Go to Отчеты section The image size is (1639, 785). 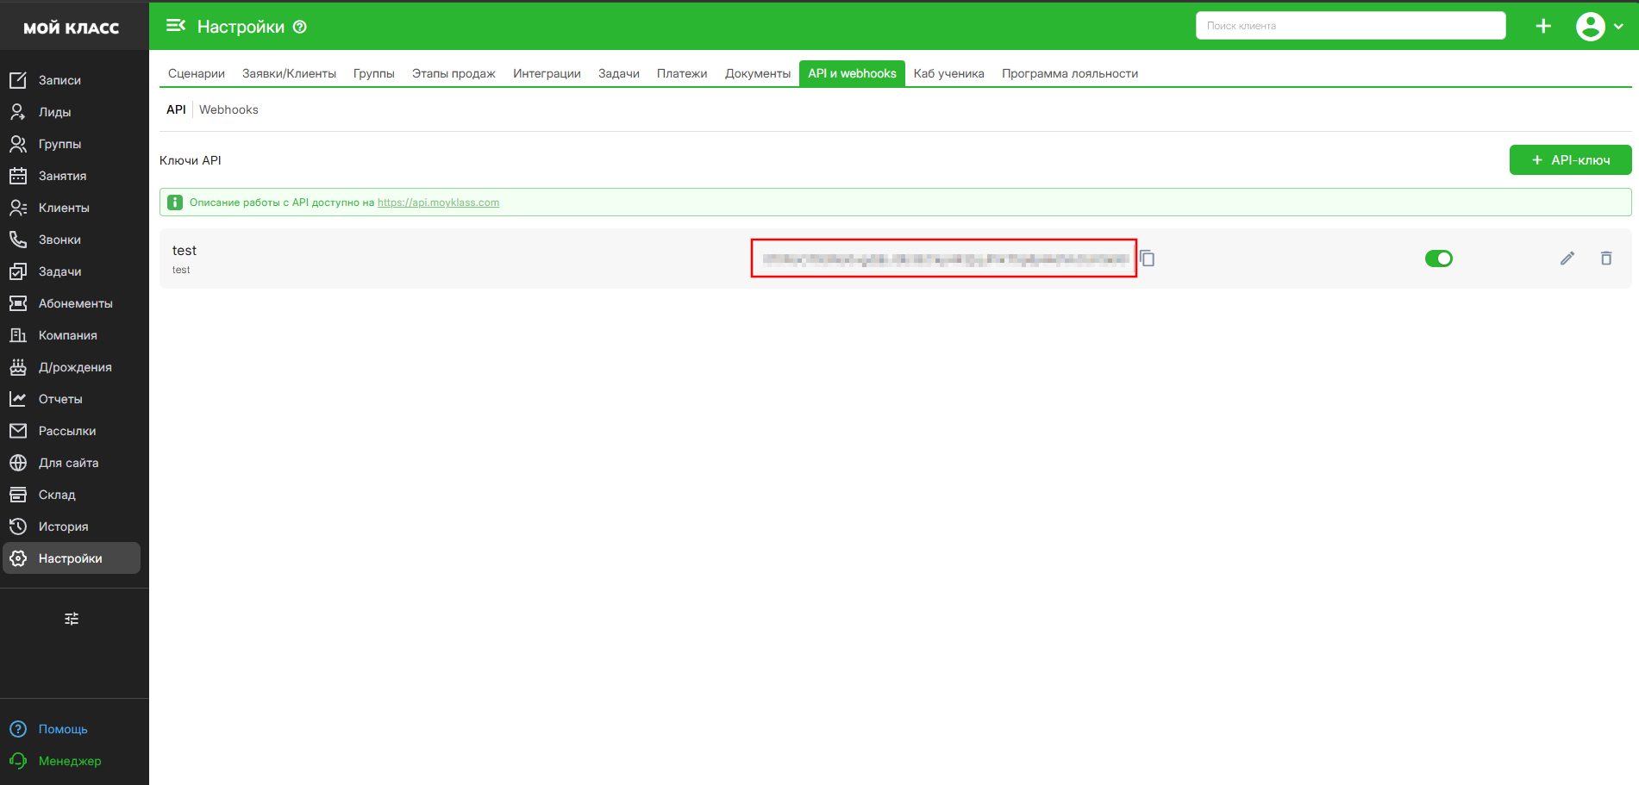point(71,399)
